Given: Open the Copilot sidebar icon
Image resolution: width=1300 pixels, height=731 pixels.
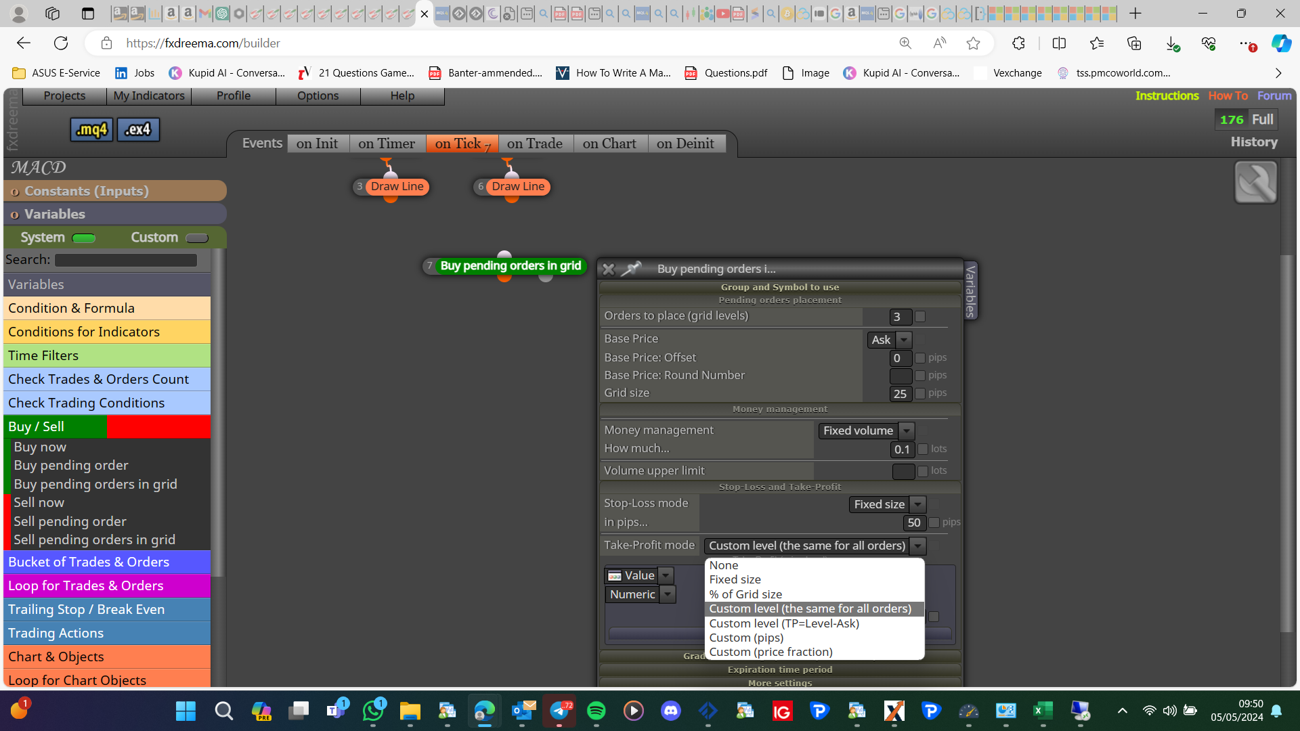Looking at the screenshot, I should click(1281, 43).
